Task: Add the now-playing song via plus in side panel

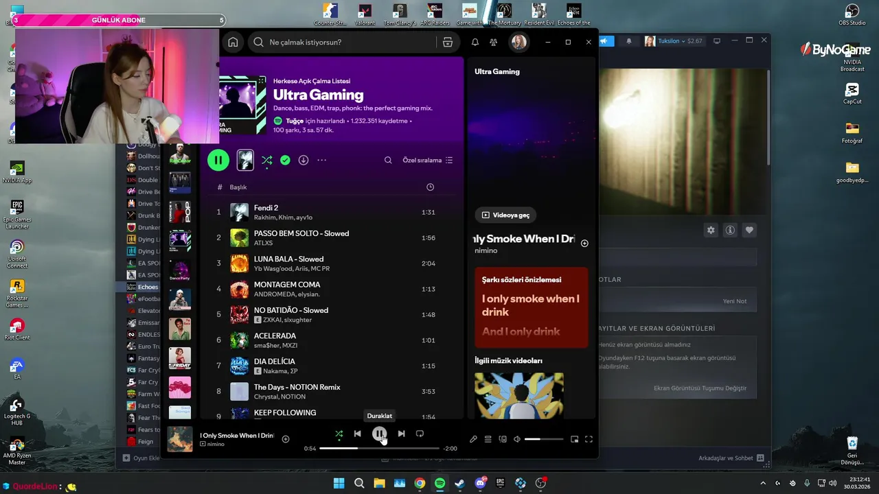Action: (584, 243)
